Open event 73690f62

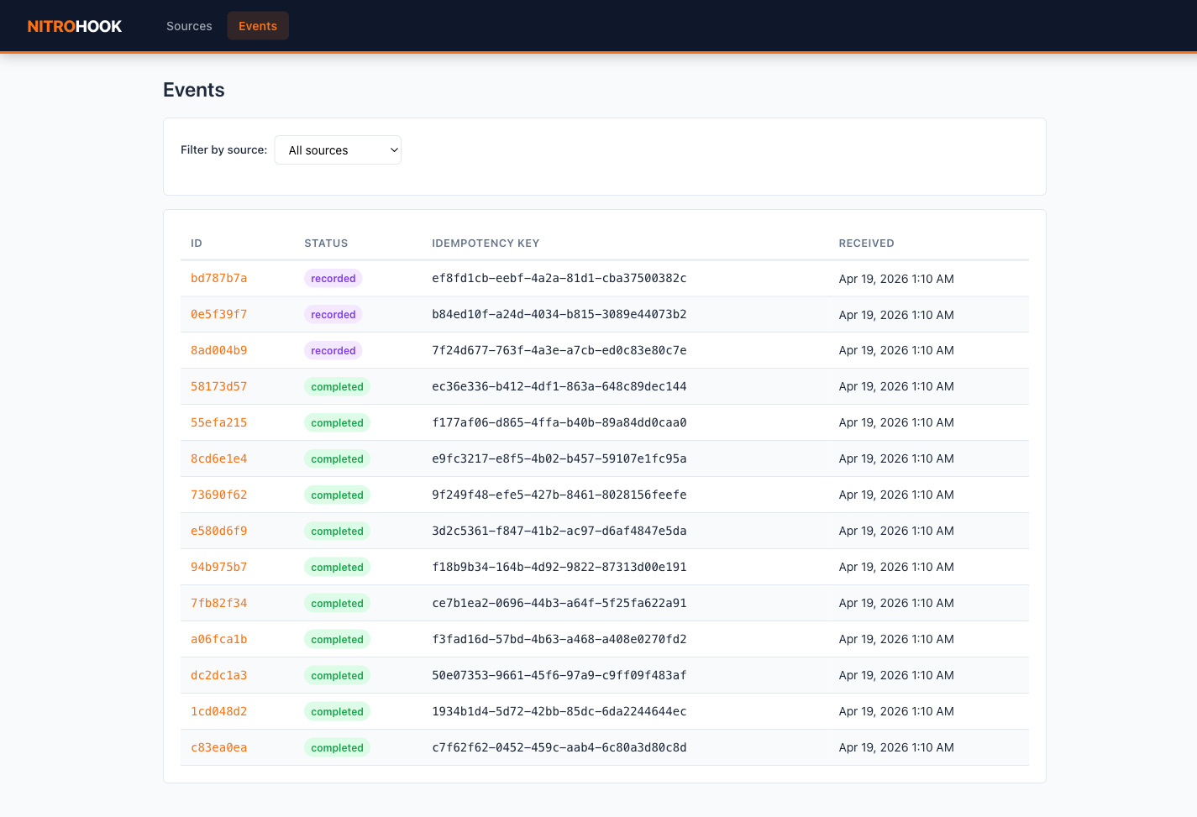[218, 495]
